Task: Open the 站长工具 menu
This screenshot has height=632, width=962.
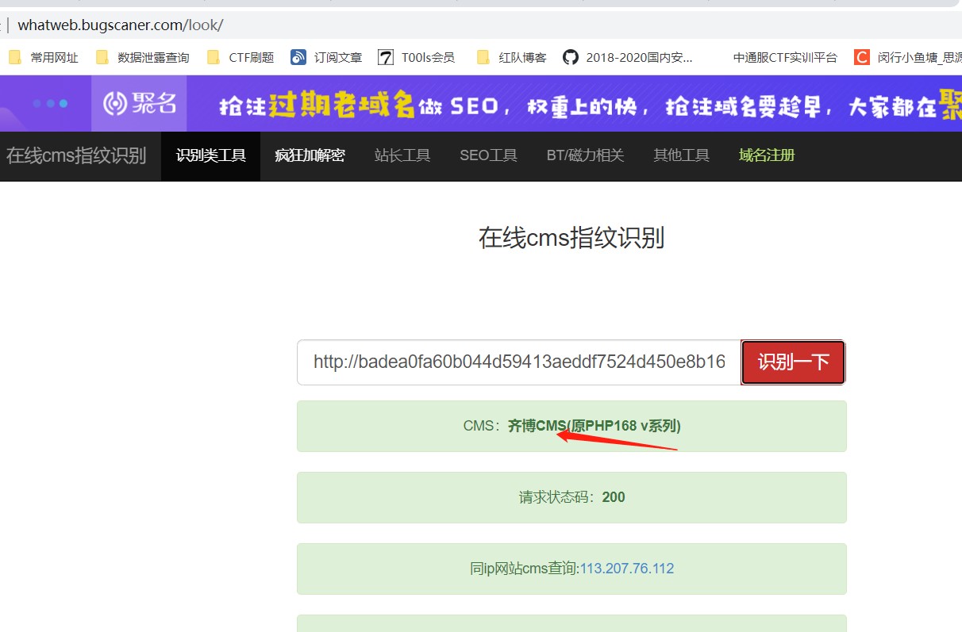Action: pos(402,155)
